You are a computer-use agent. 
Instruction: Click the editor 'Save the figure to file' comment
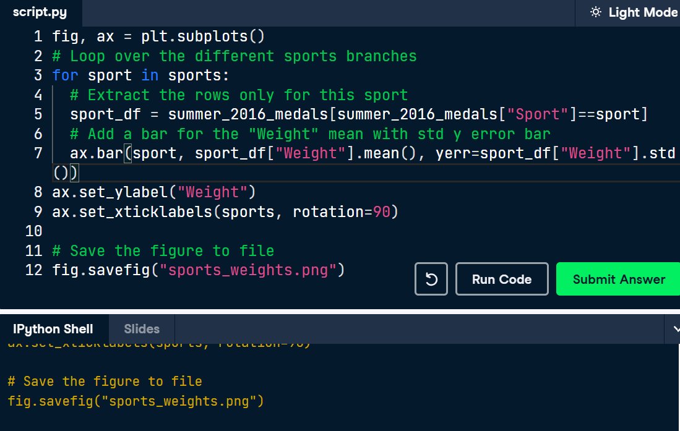point(163,250)
